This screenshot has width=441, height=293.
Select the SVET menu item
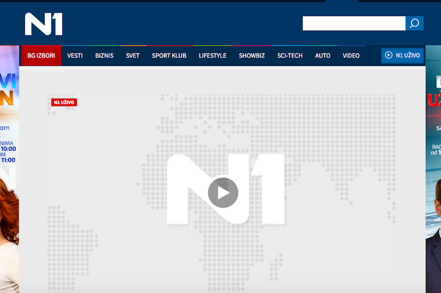coord(133,56)
